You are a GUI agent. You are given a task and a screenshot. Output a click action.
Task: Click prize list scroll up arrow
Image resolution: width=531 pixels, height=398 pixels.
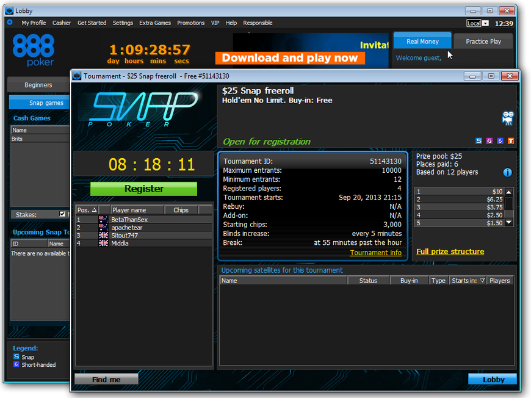click(x=508, y=192)
